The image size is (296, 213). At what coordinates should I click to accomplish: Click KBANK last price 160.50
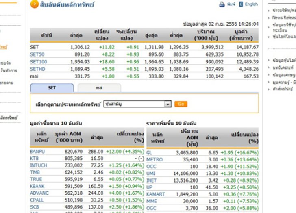(96, 186)
